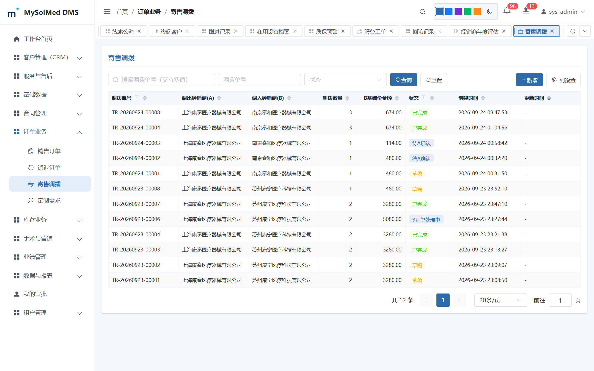
Task: Close the 线索公海 tab
Action: (x=139, y=31)
